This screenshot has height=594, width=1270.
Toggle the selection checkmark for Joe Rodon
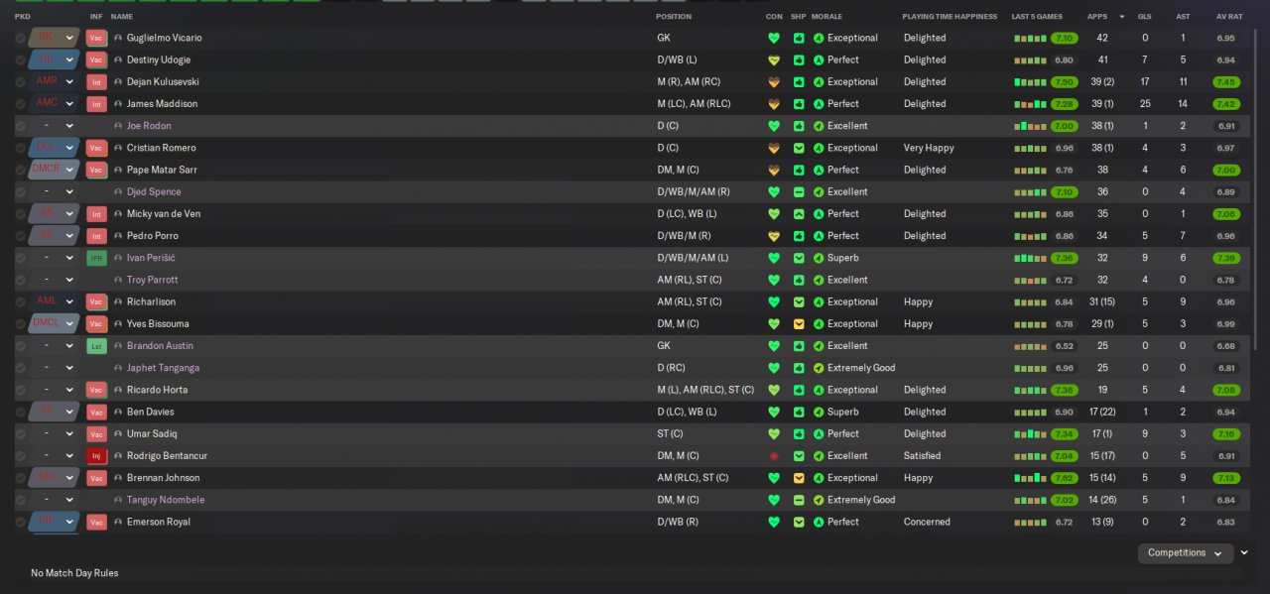pyautogui.click(x=20, y=126)
